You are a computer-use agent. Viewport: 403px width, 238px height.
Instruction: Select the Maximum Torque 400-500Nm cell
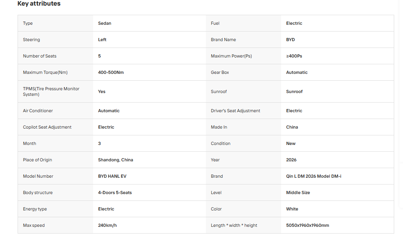(x=111, y=72)
